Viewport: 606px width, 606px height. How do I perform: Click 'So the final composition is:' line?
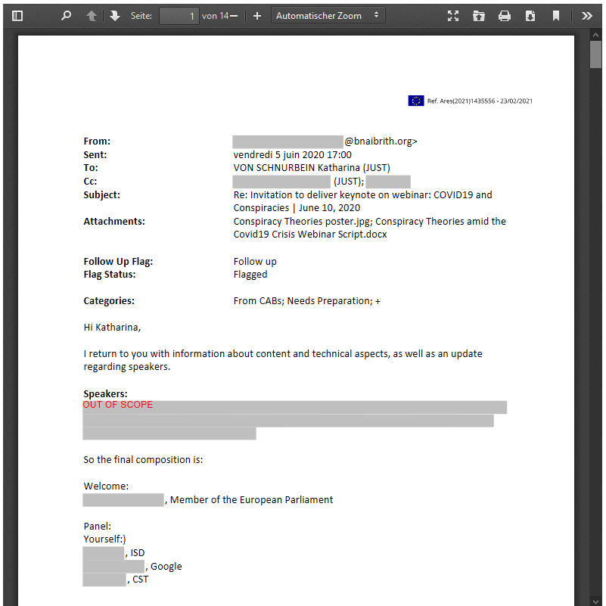143,460
